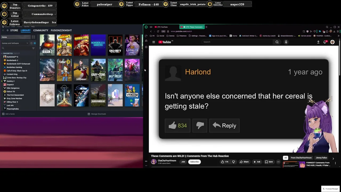Toggle Steam recent activity clock filter
This screenshot has height=192, width=341.
click(x=31, y=43)
